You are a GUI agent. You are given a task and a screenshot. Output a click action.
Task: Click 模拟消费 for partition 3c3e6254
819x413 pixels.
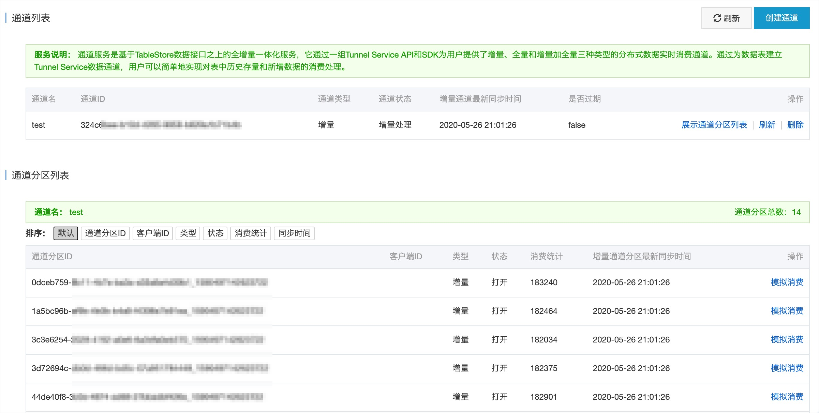(x=787, y=340)
